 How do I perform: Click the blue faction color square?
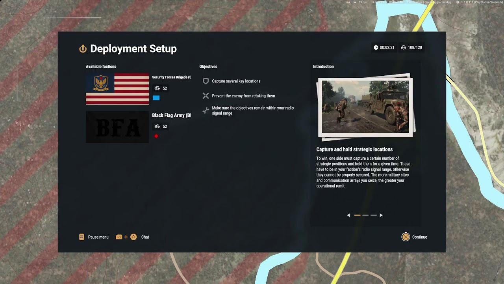click(x=156, y=98)
